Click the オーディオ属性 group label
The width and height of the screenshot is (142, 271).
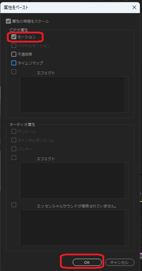click(22, 124)
